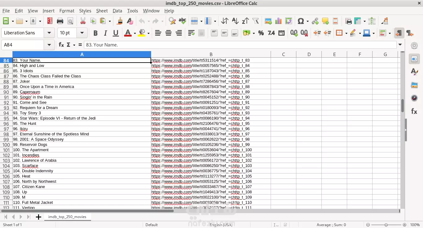The height and width of the screenshot is (228, 423).
Task: Select the imdb_top_250_movies sheet tab
Action: click(x=67, y=217)
